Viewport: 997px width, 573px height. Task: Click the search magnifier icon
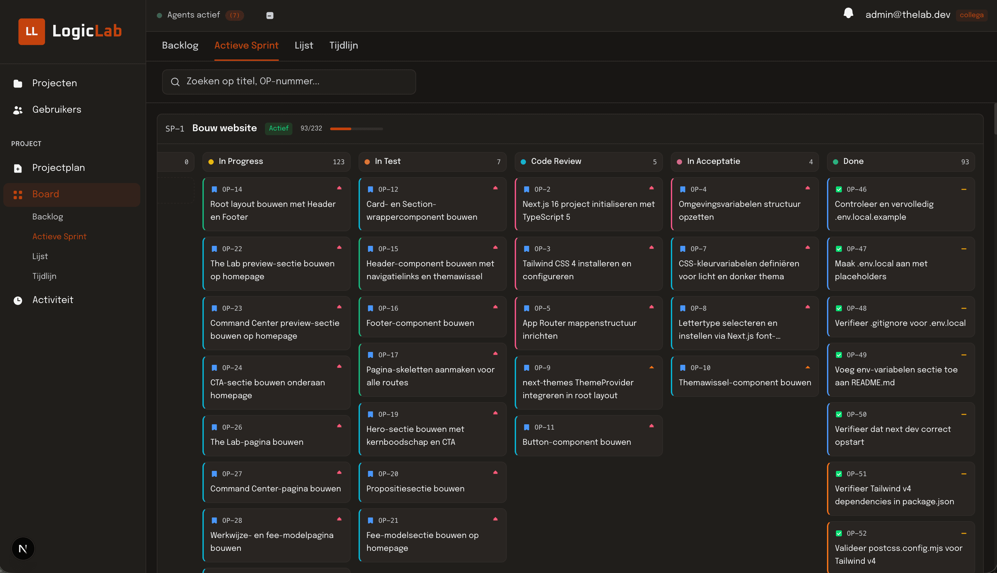(x=175, y=82)
